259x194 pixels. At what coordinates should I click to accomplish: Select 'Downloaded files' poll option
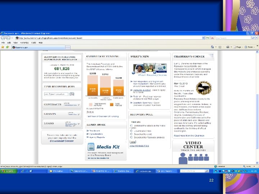coord(131,131)
